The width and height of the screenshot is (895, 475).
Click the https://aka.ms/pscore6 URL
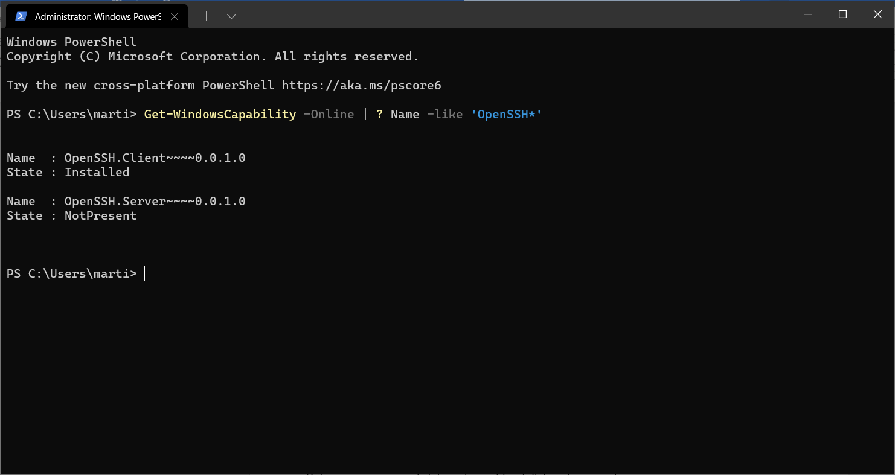pyautogui.click(x=362, y=86)
